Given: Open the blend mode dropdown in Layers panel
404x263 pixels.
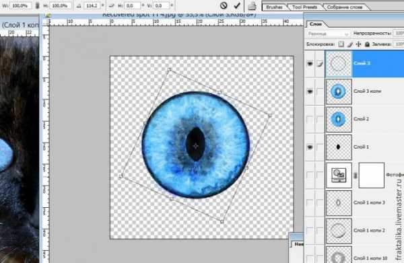Looking at the screenshot, I should pos(328,34).
